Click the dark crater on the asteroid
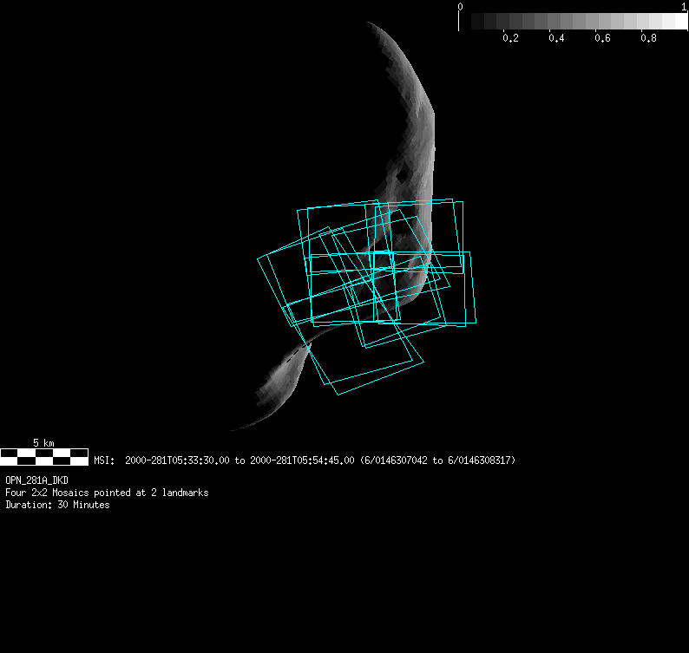The width and height of the screenshot is (689, 653). point(400,177)
